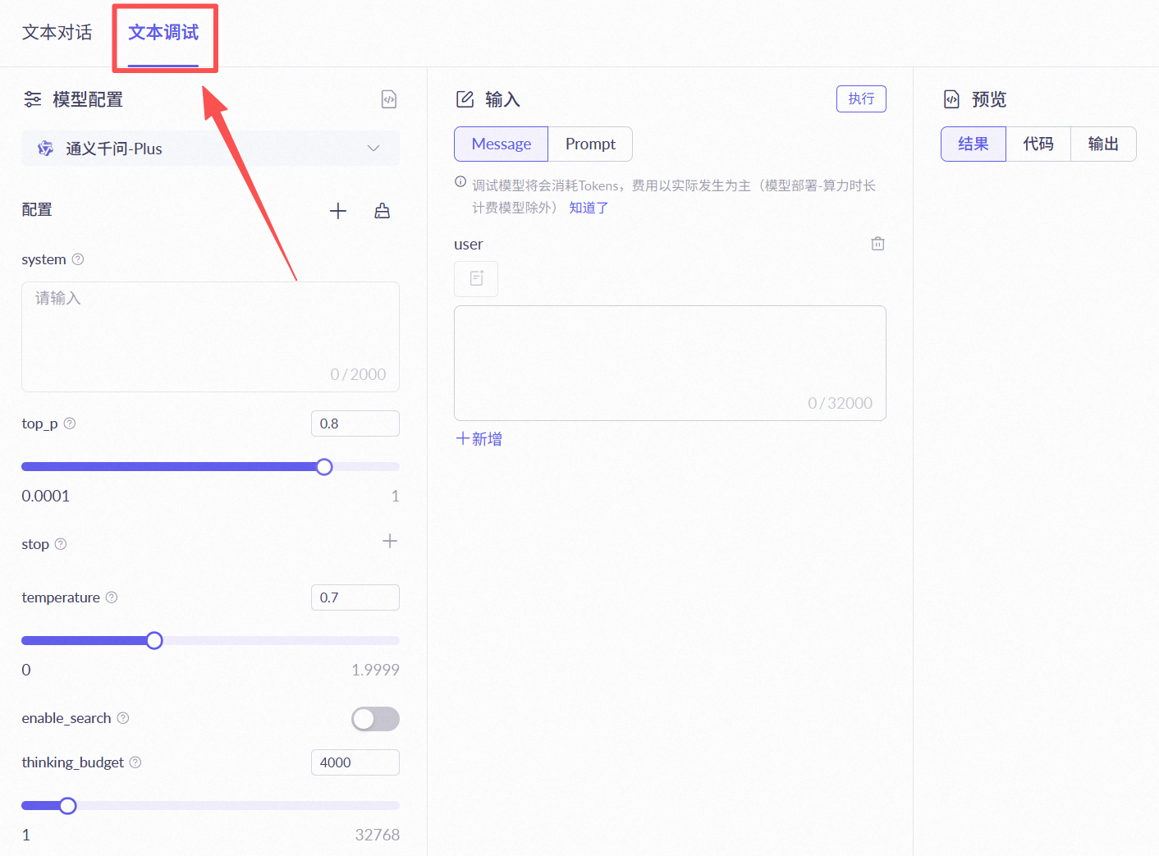Click the 模型配置 sliders icon
This screenshot has height=856, width=1159.
pos(33,99)
